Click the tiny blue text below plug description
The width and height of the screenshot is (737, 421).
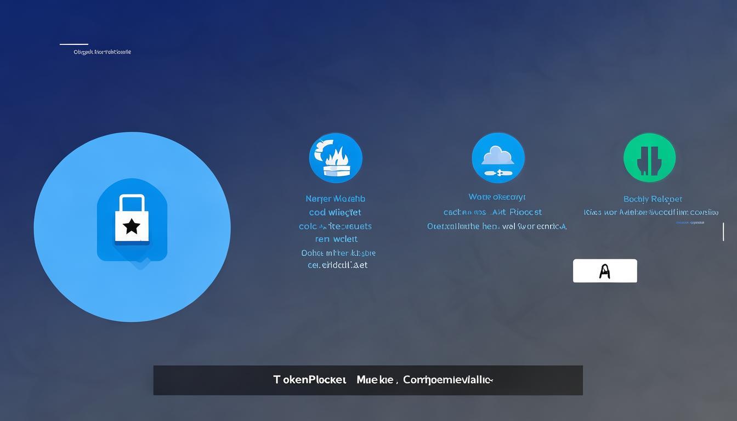coord(690,223)
